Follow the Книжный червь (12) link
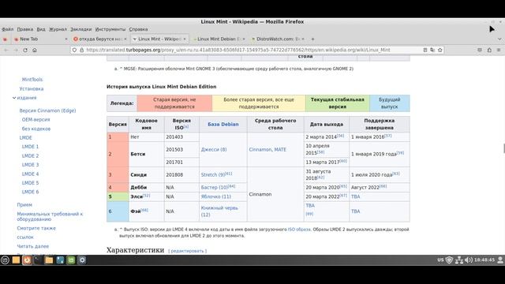The width and height of the screenshot is (505, 284). point(219,211)
